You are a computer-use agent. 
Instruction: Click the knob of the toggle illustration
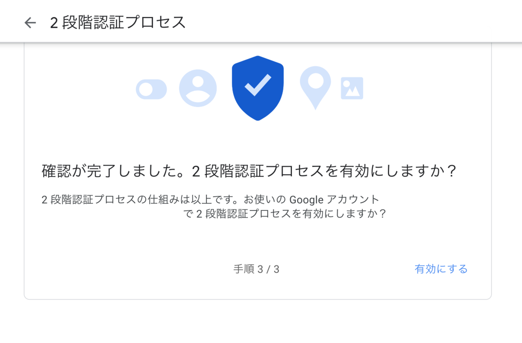coord(145,90)
